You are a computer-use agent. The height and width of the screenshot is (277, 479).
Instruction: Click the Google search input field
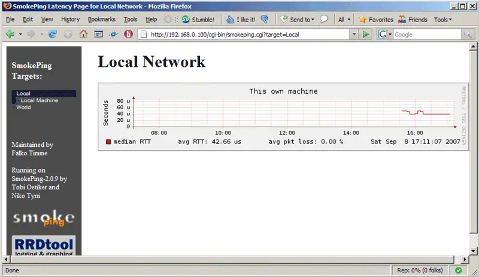point(427,35)
